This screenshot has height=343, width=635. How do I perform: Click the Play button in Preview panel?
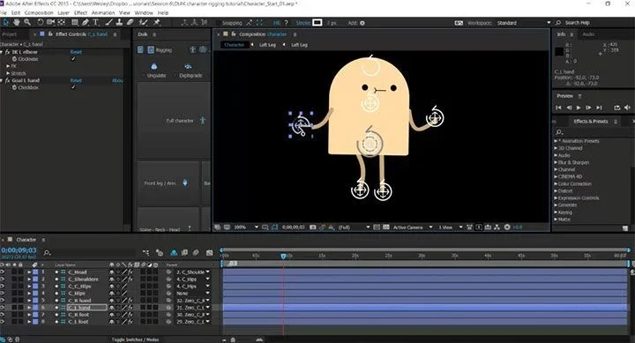(x=579, y=108)
